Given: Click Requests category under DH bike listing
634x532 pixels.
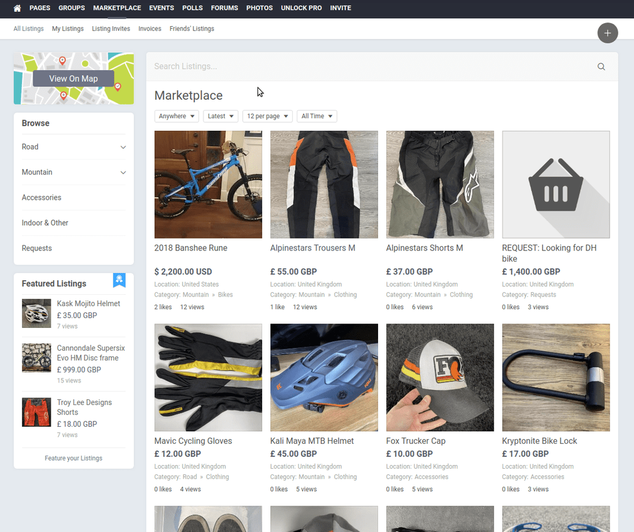Looking at the screenshot, I should [x=543, y=295].
